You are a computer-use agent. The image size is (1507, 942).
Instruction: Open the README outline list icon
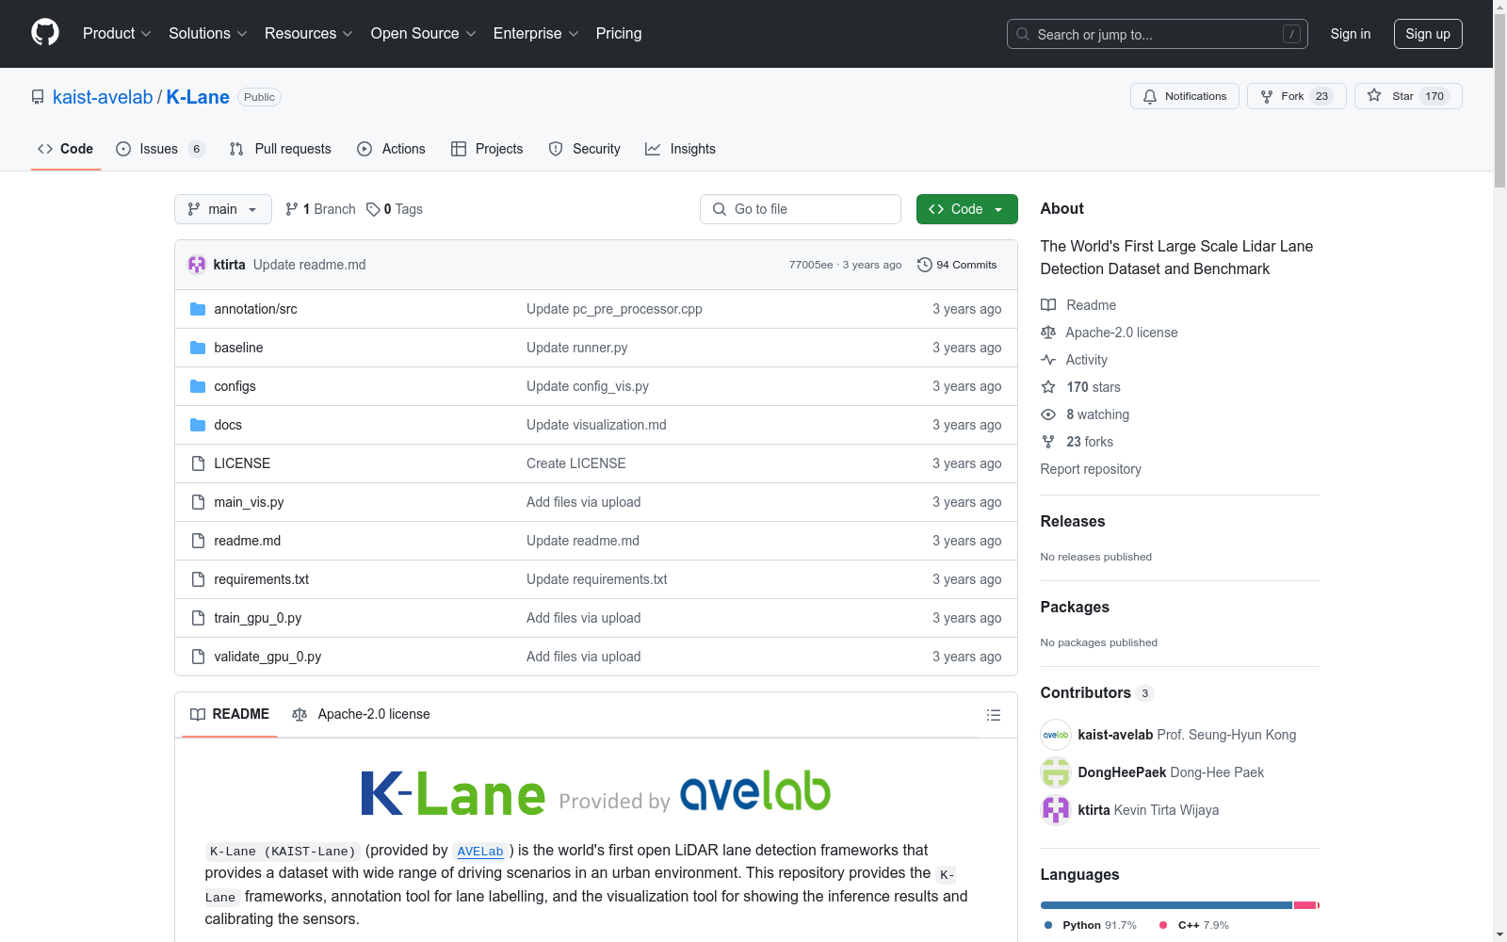[993, 715]
